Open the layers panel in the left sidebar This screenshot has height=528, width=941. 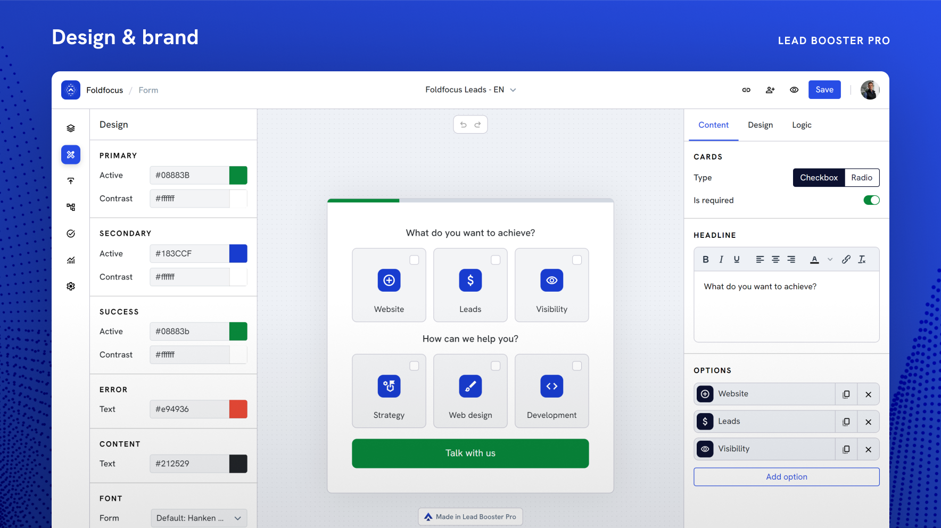click(71, 128)
